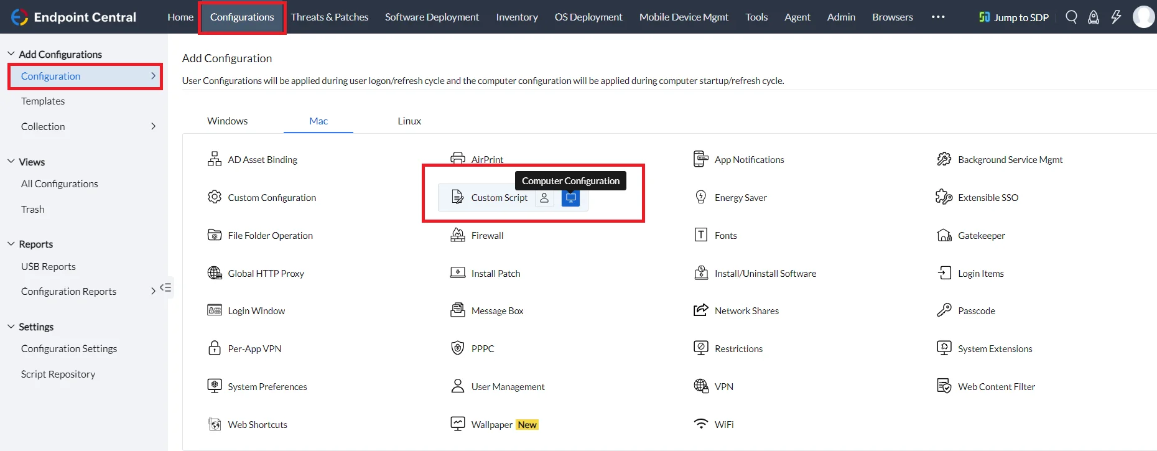Switch to the Windows tab
This screenshot has width=1157, height=451.
[227, 121]
